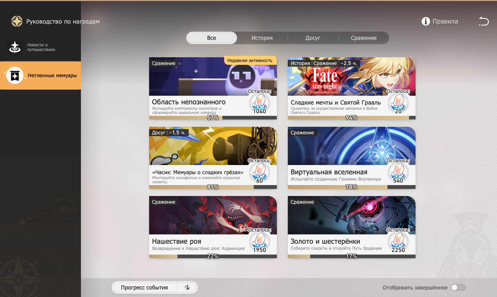Open 'Виртуальная вселенная' event title

[329, 172]
